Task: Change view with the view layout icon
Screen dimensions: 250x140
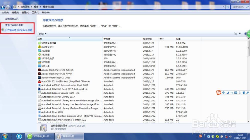Action: pyautogui.click(x=235, y=34)
